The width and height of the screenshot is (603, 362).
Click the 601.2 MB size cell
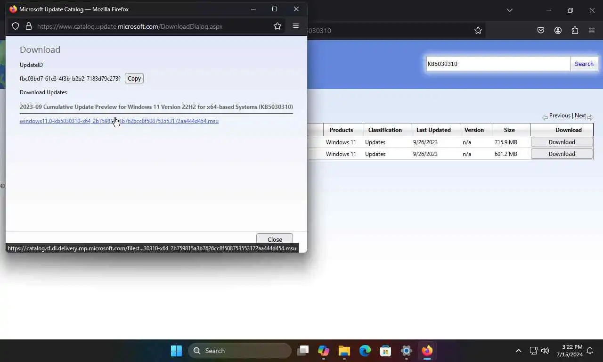tap(506, 154)
